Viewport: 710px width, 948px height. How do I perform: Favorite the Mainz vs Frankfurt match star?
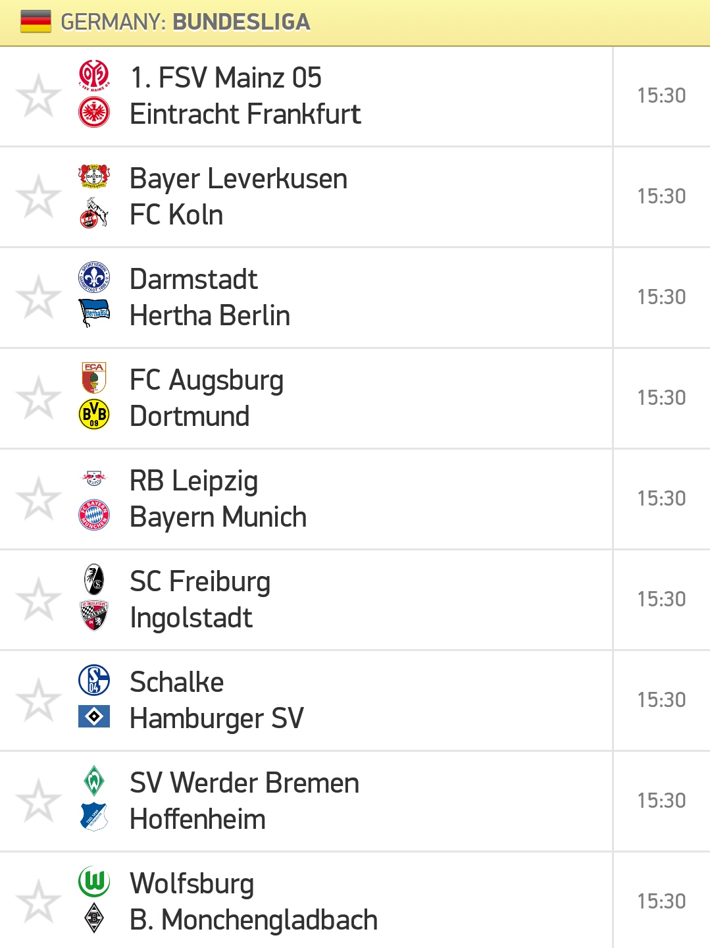pyautogui.click(x=38, y=96)
